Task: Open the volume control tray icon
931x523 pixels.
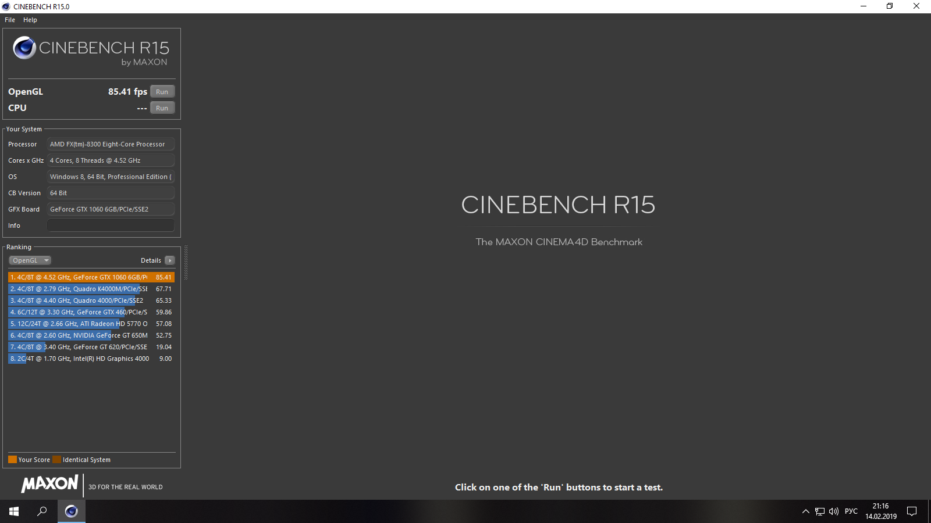Action: [834, 511]
